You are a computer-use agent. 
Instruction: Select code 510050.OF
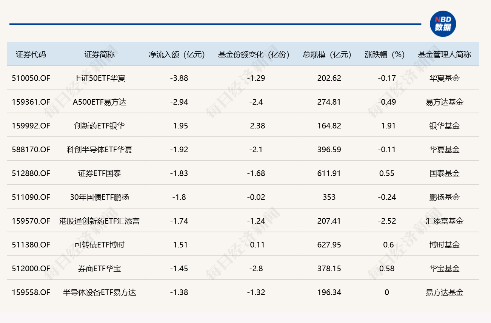point(31,78)
